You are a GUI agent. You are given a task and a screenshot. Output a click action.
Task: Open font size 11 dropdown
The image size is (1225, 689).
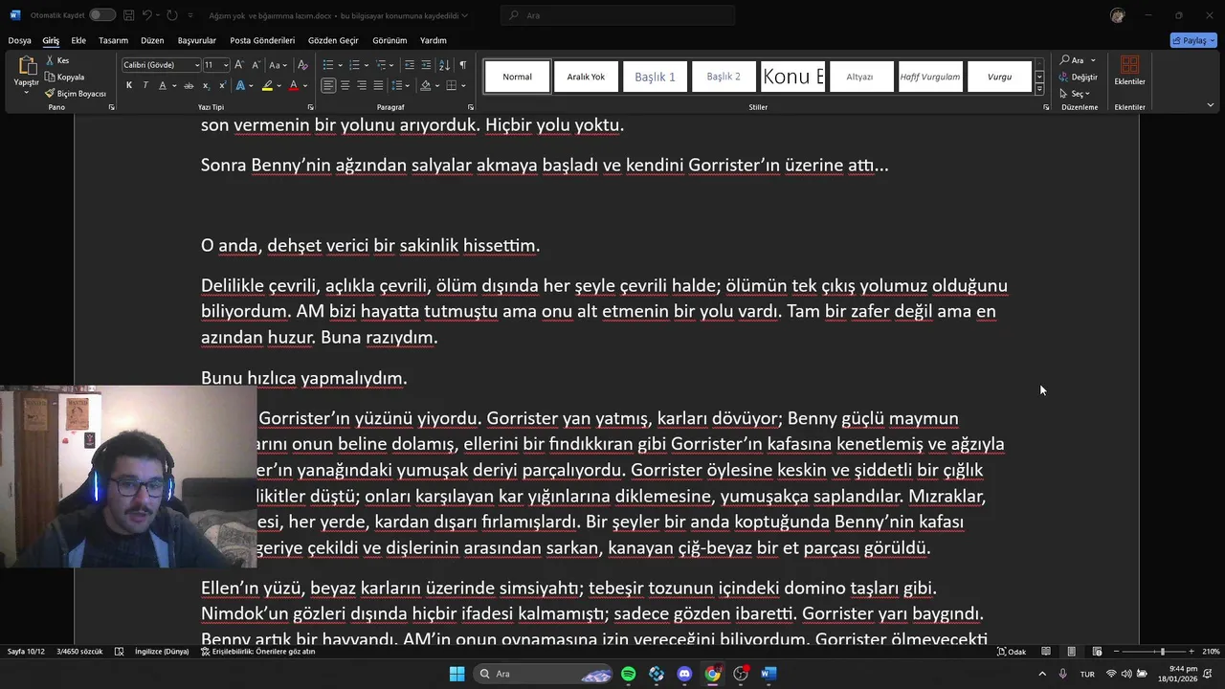click(226, 65)
